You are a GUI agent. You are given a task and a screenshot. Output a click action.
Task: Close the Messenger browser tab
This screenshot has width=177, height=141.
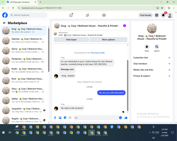click(35, 2)
